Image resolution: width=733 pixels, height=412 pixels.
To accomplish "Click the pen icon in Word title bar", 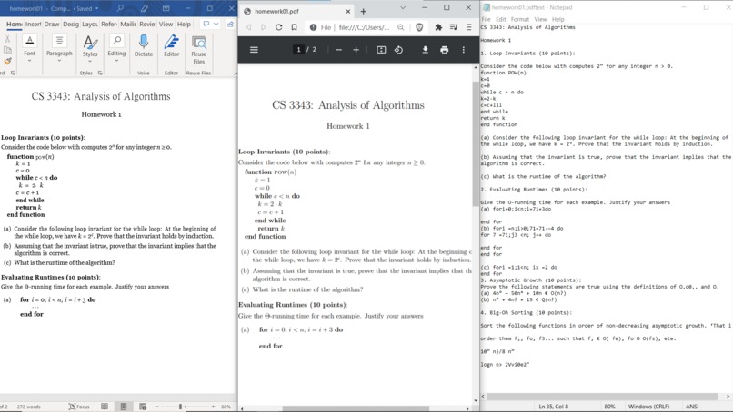I will pos(144,8).
